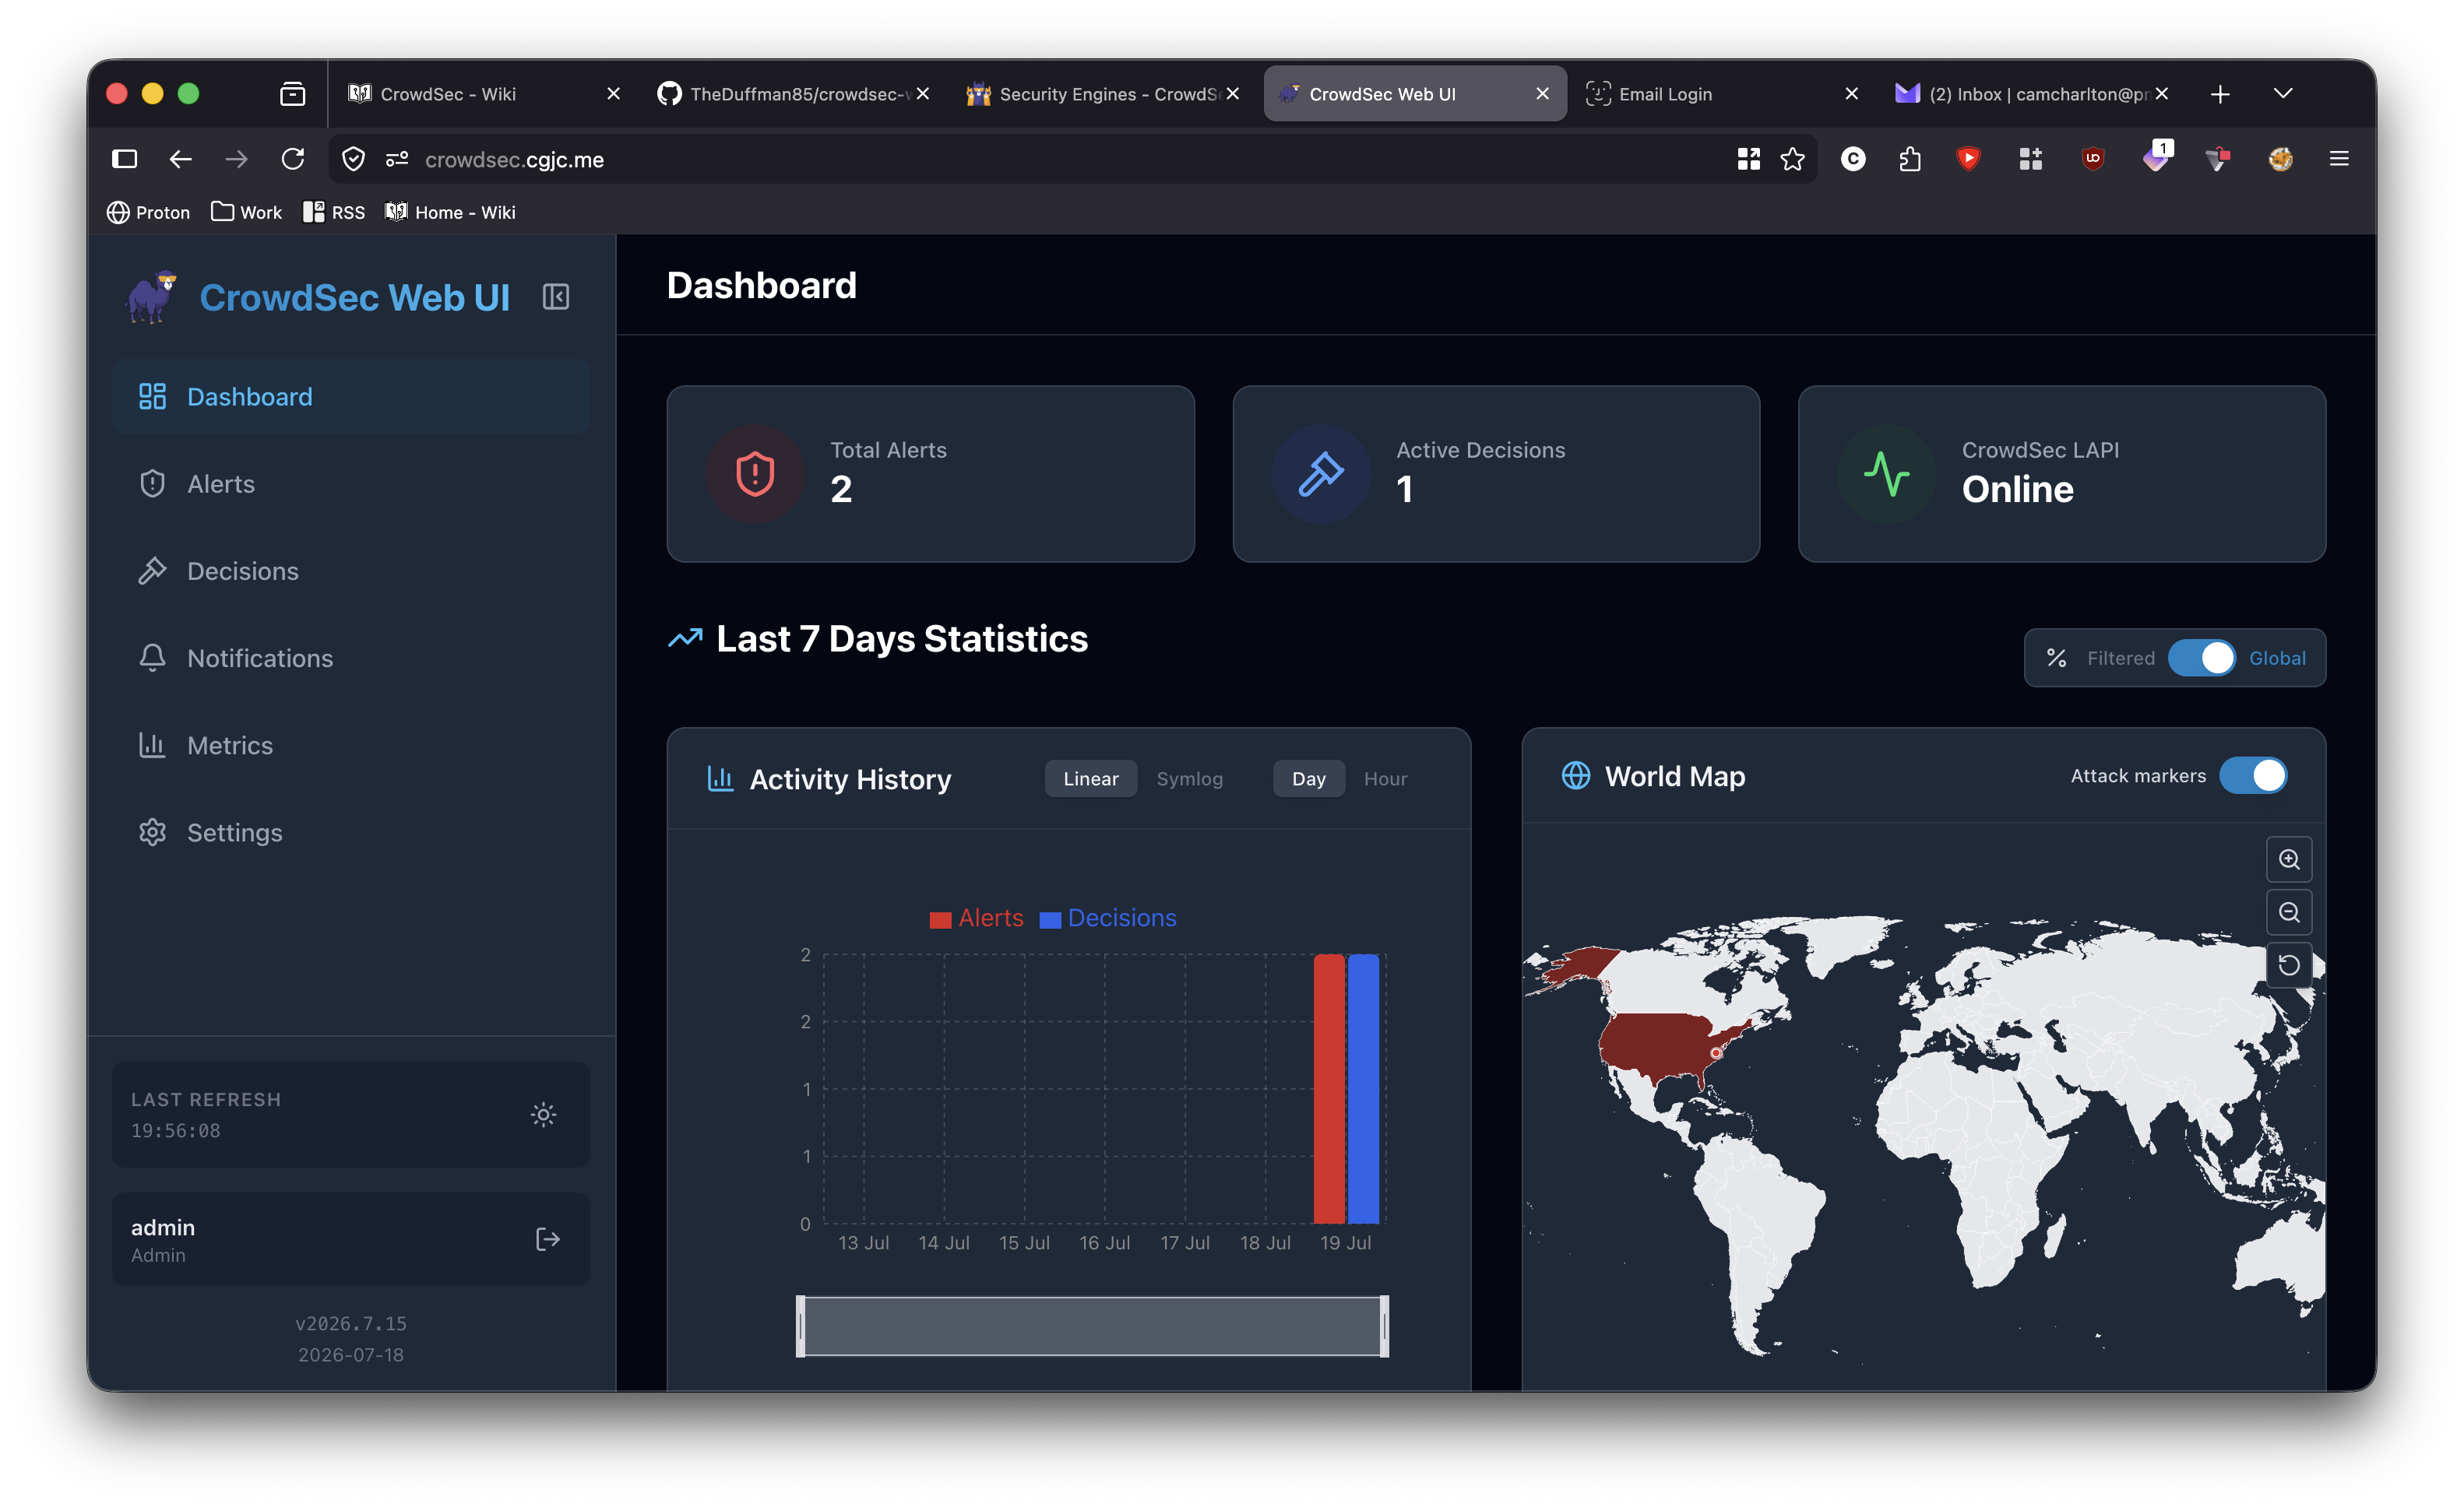Close the CrowdSec Web UI tab
The width and height of the screenshot is (2464, 1507).
pyautogui.click(x=1543, y=94)
